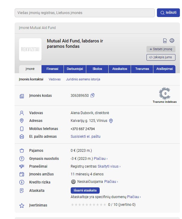This screenshot has width=182, height=219.
Task: Open Plačiau link for Kredito rizika
Action: tap(111, 182)
